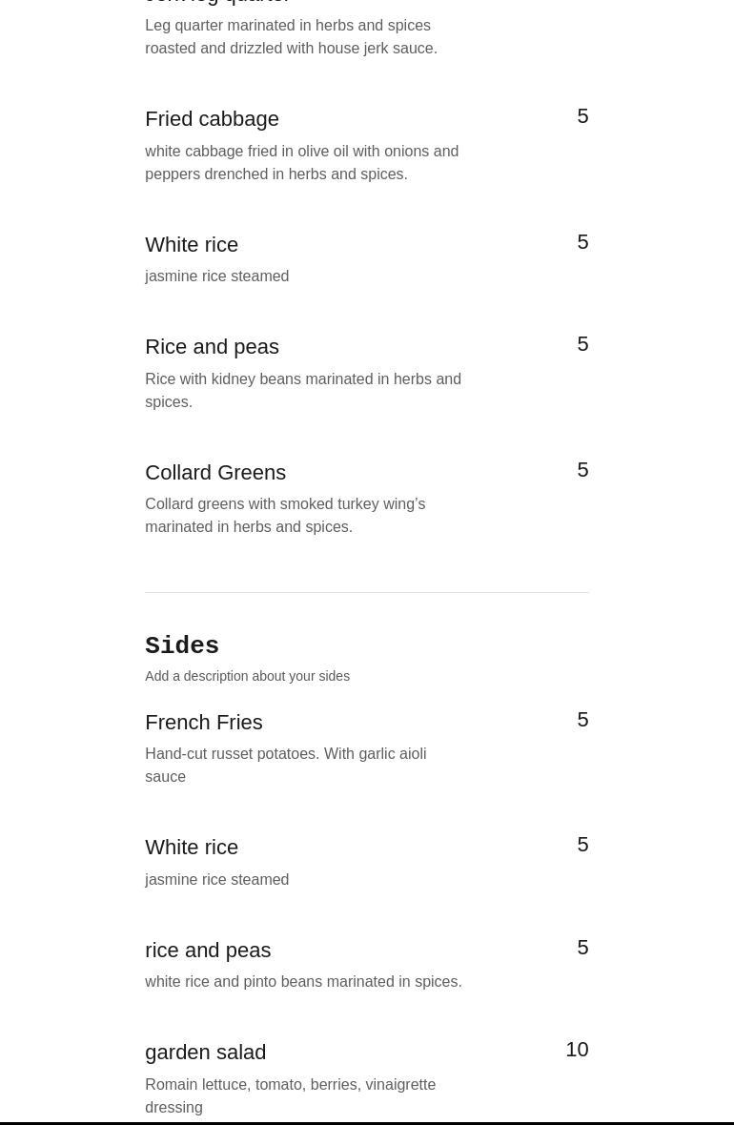Click the pinto beans description text
734x1125 pixels.
click(303, 982)
